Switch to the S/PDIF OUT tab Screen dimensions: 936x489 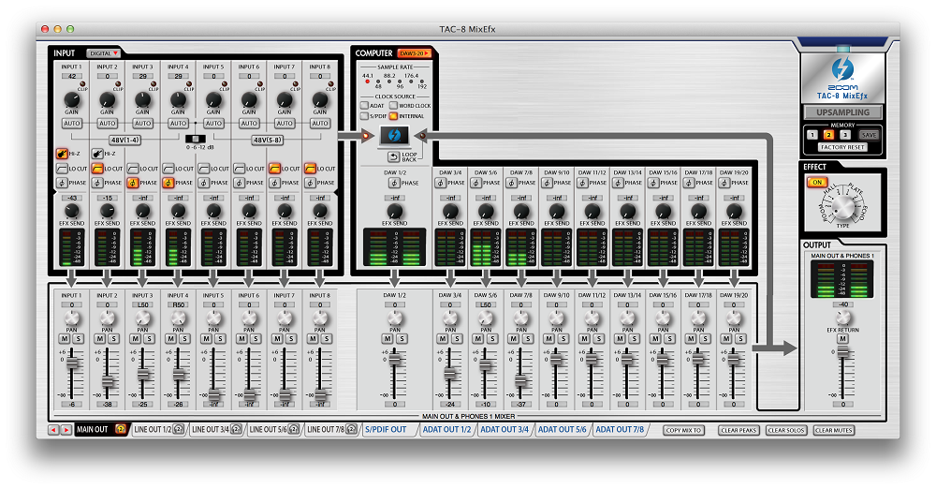click(386, 430)
